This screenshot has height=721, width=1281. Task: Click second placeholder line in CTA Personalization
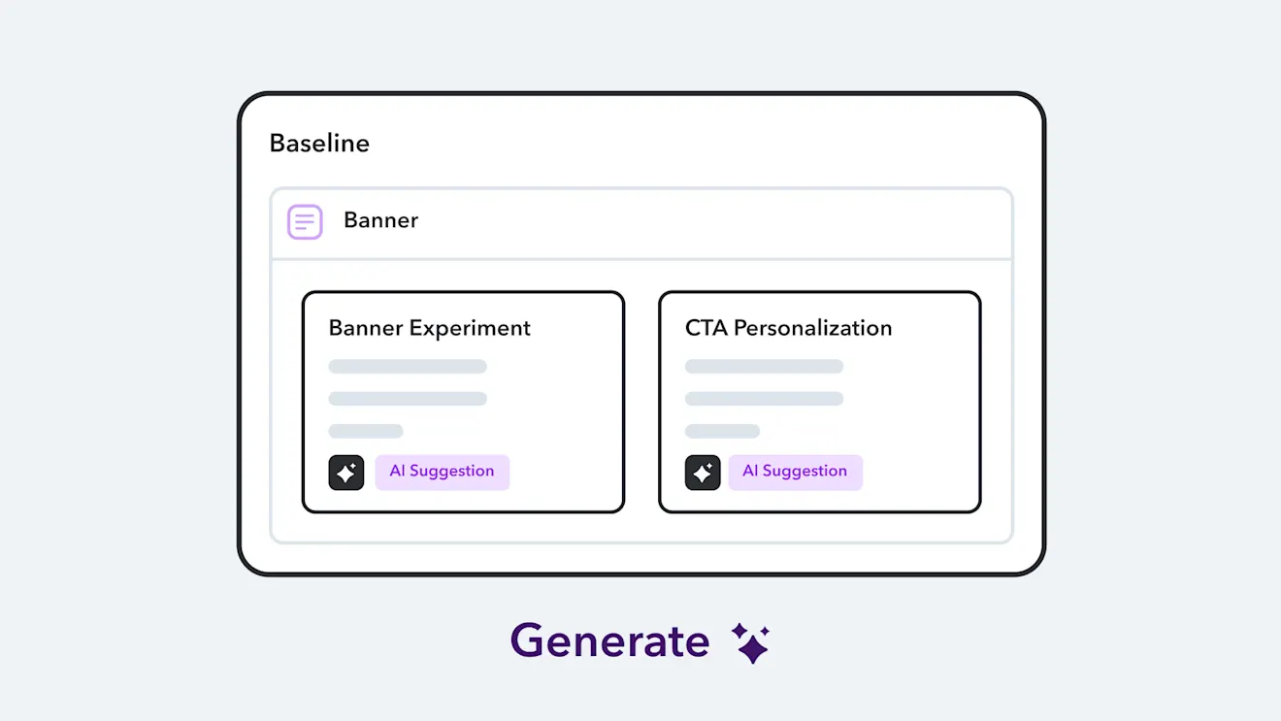[764, 399]
